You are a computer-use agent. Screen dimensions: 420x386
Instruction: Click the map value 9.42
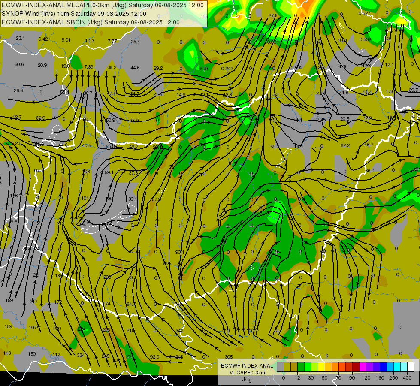(43, 39)
